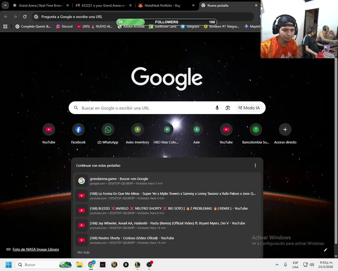Open the NUEVO AL YouTube bookmark

95,26
